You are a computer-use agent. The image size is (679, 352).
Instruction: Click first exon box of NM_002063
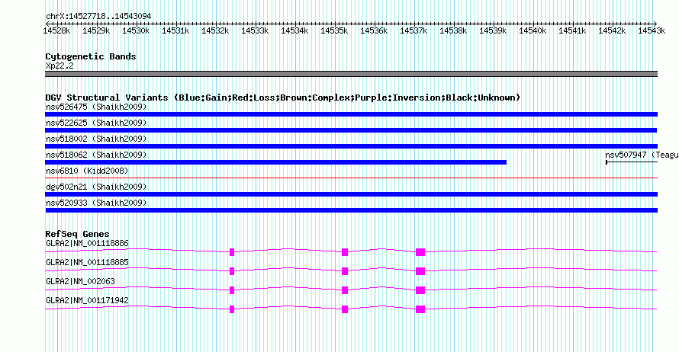coord(232,290)
